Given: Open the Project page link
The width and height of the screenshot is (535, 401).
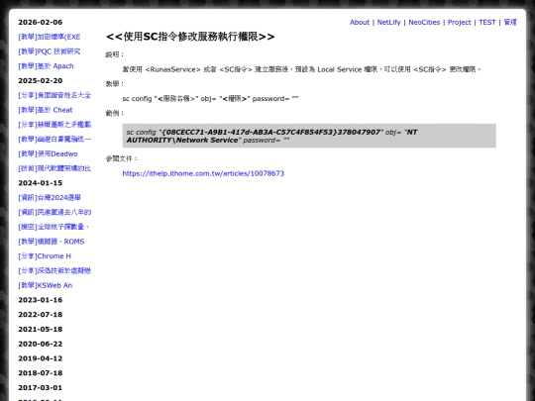Looking at the screenshot, I should (459, 23).
